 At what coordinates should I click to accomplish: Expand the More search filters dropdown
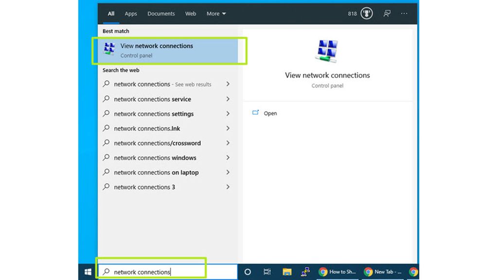click(216, 14)
